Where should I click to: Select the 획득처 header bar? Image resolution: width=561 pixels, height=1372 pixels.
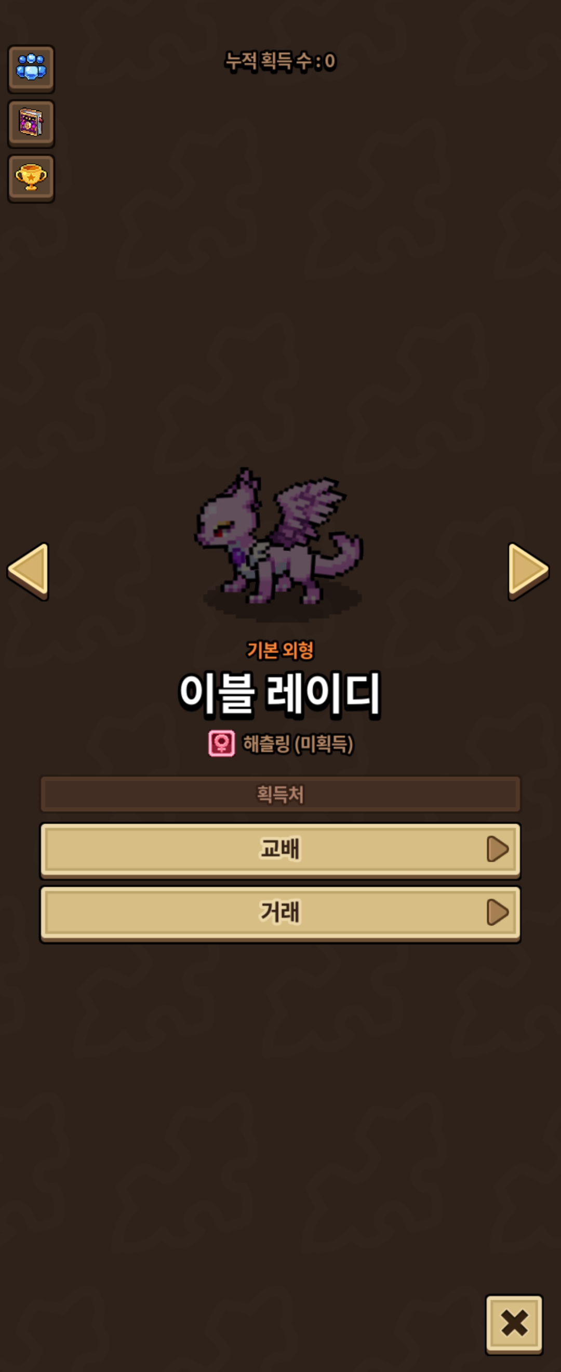(280, 794)
